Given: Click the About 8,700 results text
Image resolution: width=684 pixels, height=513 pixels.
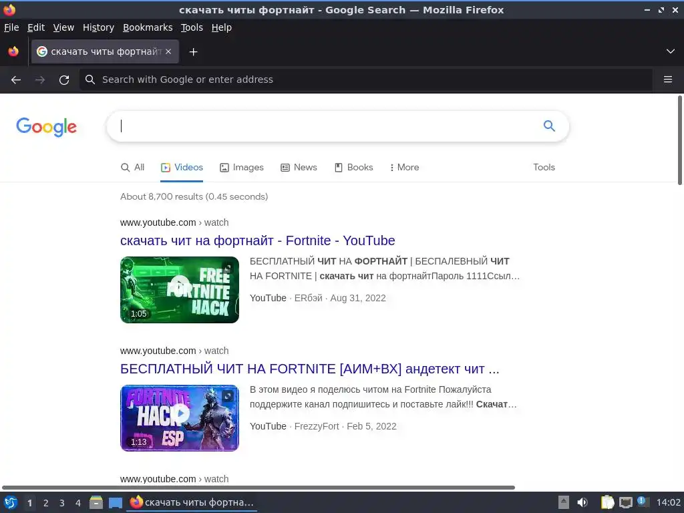Looking at the screenshot, I should [194, 197].
